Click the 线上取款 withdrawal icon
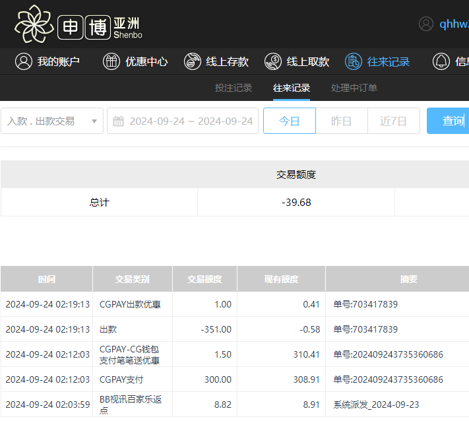Viewport: 469px width, 421px height. 273,61
